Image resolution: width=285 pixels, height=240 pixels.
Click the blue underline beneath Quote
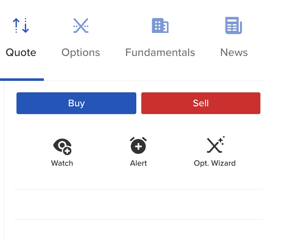[x=22, y=80]
